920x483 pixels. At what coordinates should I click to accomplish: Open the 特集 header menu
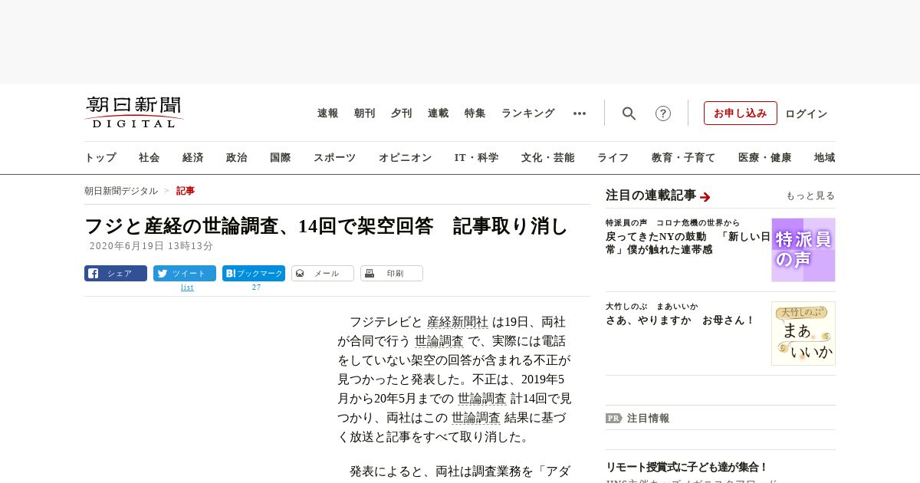[x=475, y=113]
